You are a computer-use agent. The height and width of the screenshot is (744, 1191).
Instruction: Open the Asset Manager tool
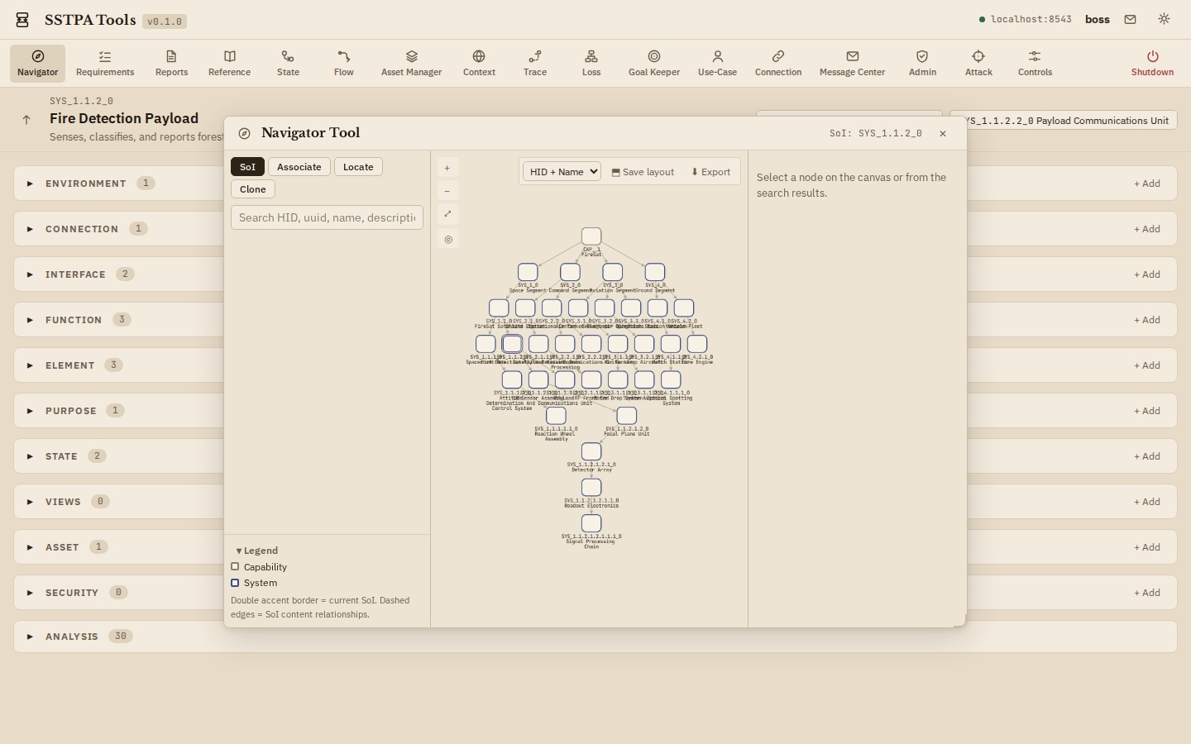(411, 63)
